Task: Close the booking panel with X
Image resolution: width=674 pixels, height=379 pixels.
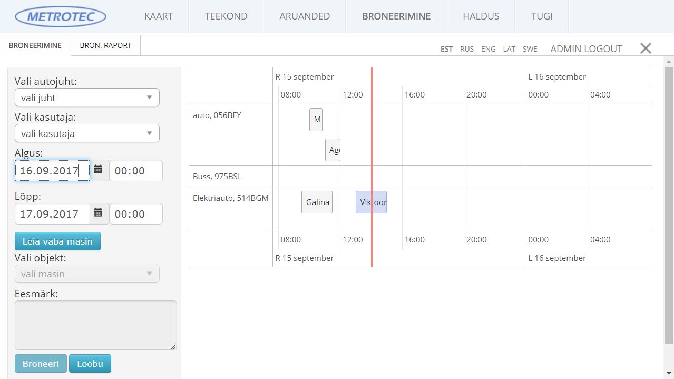Action: [646, 48]
